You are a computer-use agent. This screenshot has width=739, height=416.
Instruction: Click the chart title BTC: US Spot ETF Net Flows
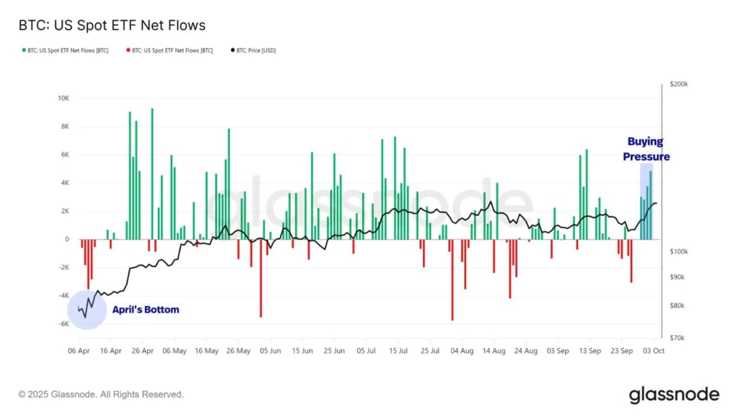click(x=112, y=25)
